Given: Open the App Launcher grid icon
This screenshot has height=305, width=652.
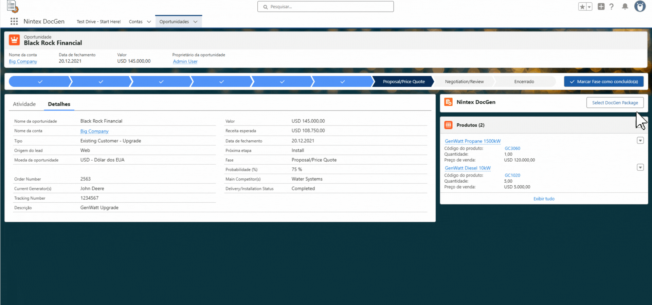Looking at the screenshot, I should tap(14, 21).
